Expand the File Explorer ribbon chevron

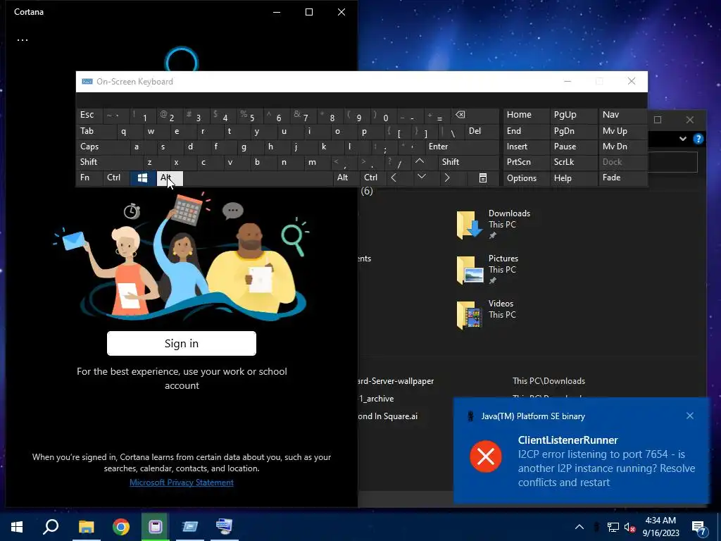(683, 139)
